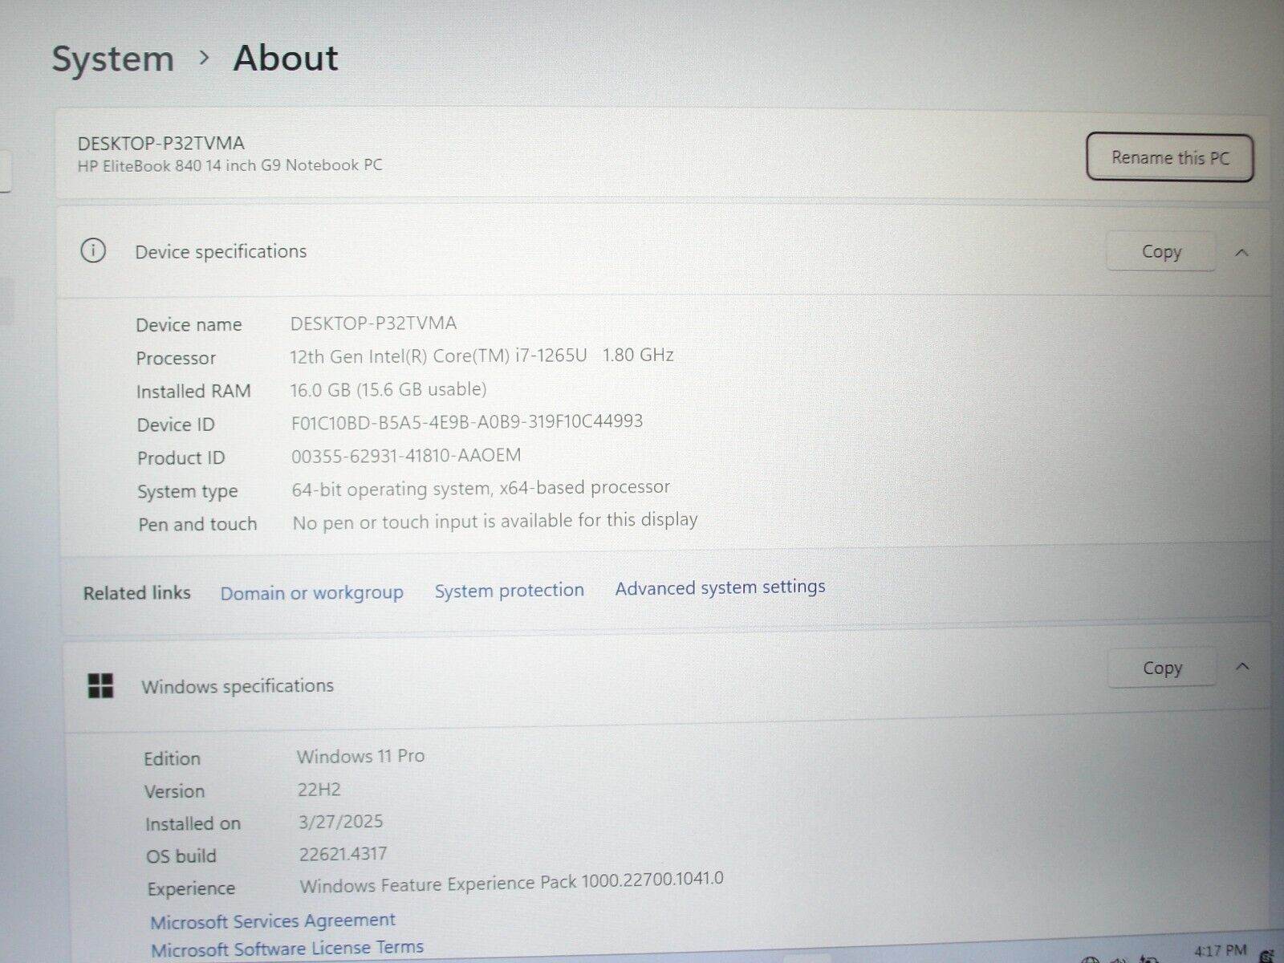Copy the device specifications
Image resolution: width=1284 pixels, height=963 pixels.
[x=1160, y=252]
